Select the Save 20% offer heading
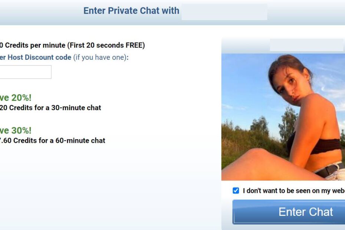This screenshot has height=230, width=345. (16, 98)
